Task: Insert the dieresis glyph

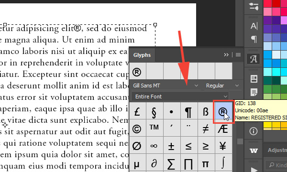Action: pos(189,128)
